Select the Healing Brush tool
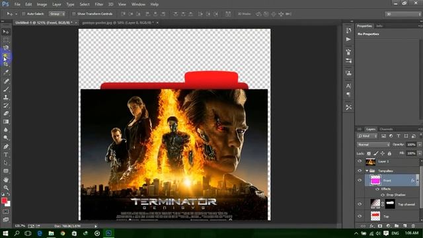Viewport: 423px width, 238px height. click(x=6, y=81)
